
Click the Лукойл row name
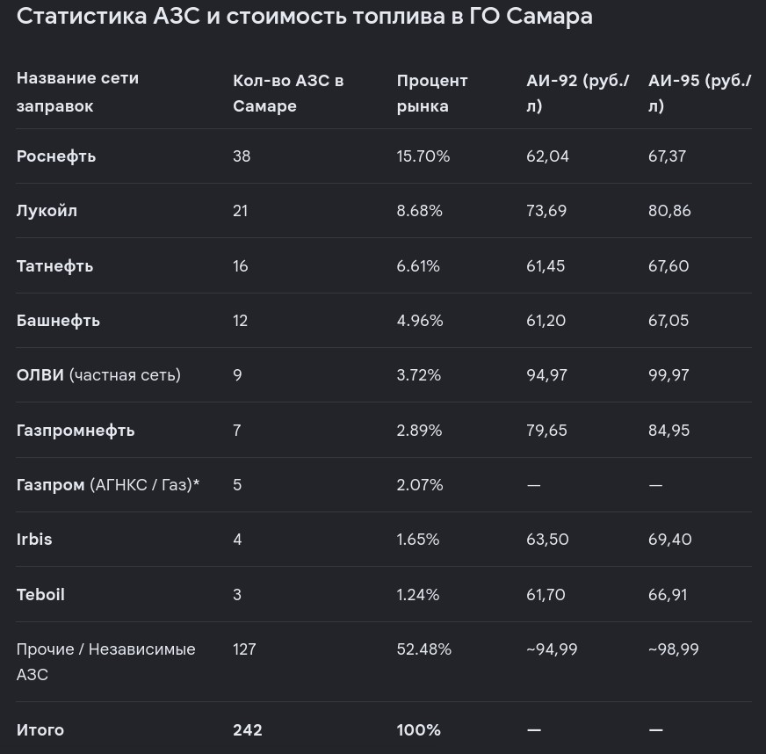pos(47,211)
